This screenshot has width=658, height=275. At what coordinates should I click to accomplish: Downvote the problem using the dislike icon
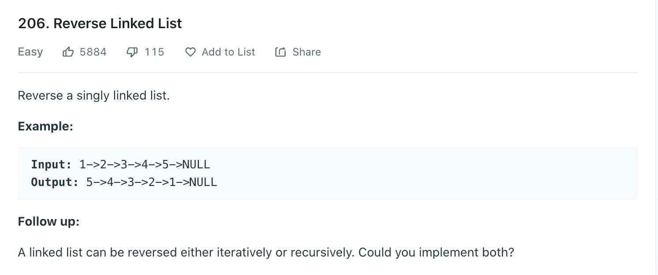pos(132,52)
